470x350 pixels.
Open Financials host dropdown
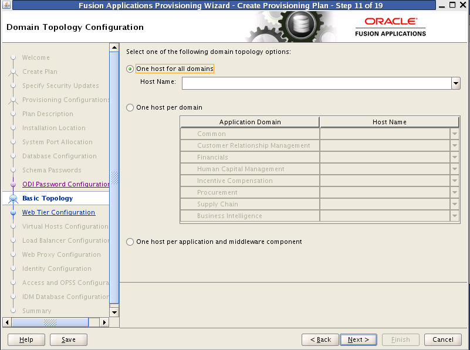pos(455,157)
